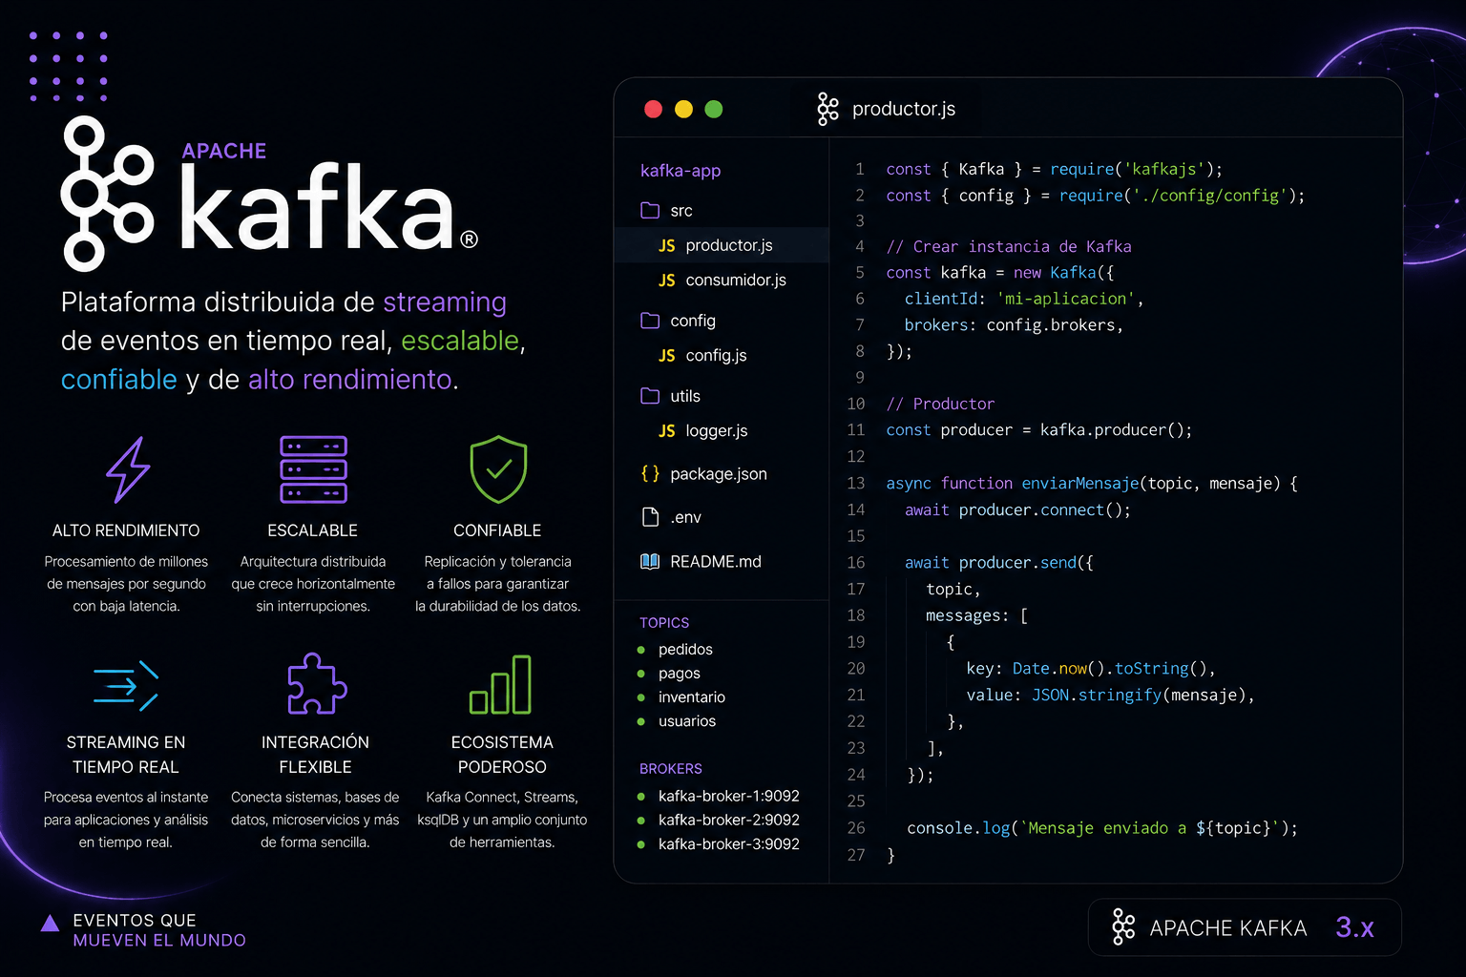
Task: Click the large Apache Kafka logo mark
Action: (x=107, y=194)
